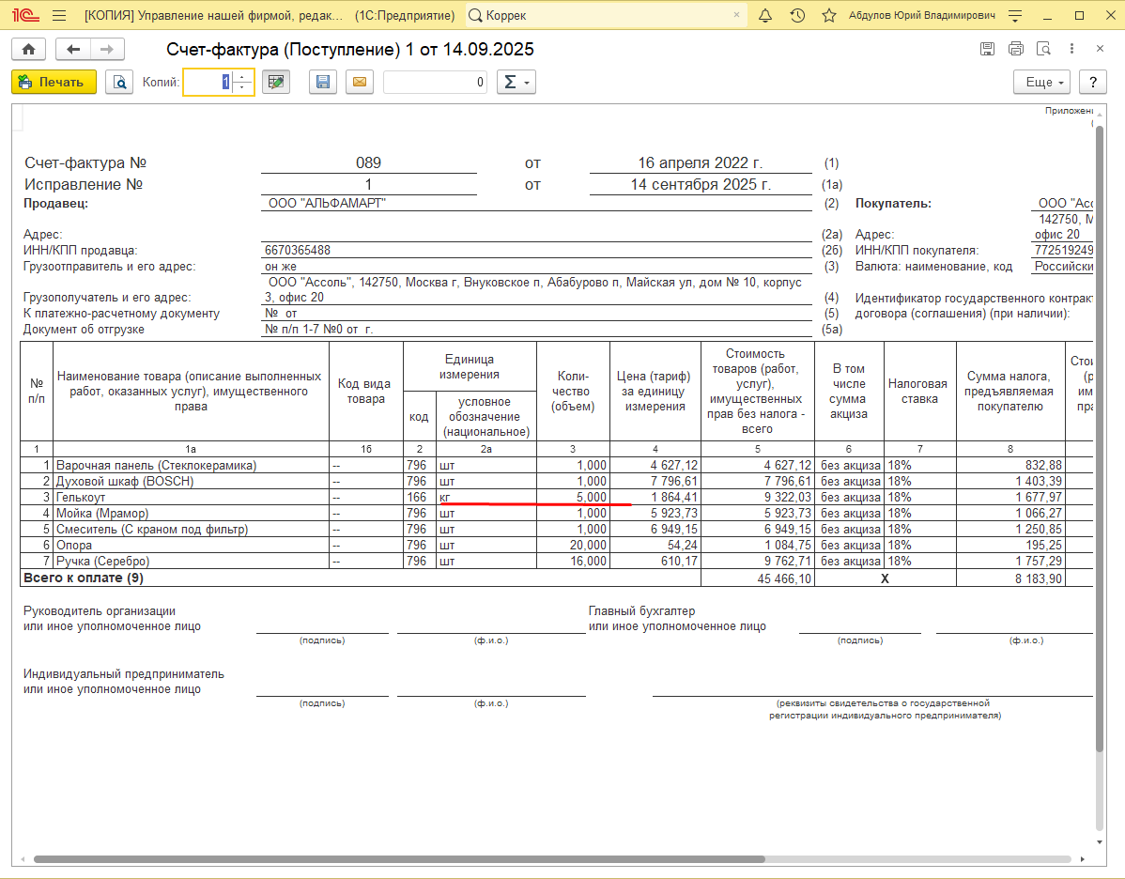The height and width of the screenshot is (879, 1125).
Task: Open the notifications bell
Action: coord(765,15)
